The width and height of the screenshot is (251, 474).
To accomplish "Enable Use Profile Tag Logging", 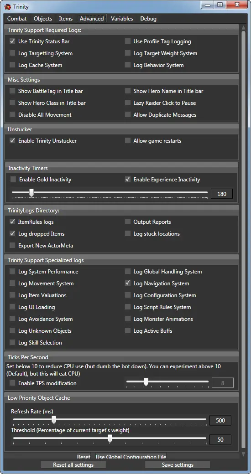I will tap(128, 41).
